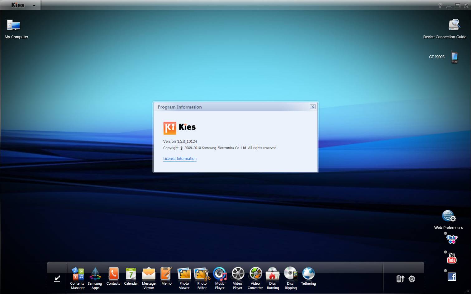The height and width of the screenshot is (294, 471).
Task: Open the Facebook web service
Action: point(452,277)
